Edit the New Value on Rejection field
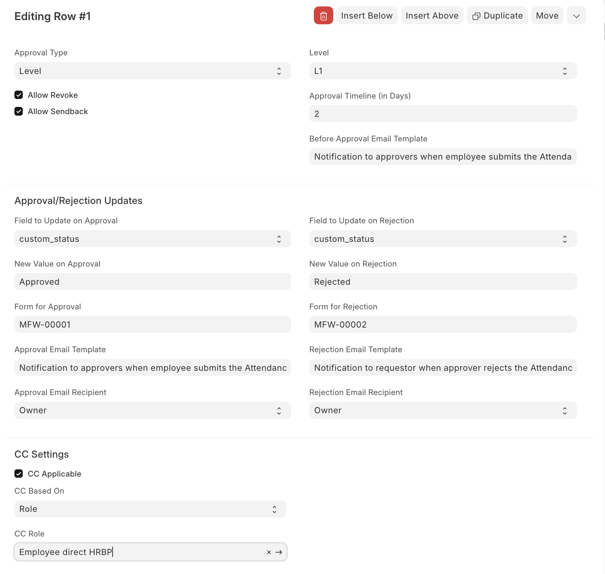 point(443,282)
